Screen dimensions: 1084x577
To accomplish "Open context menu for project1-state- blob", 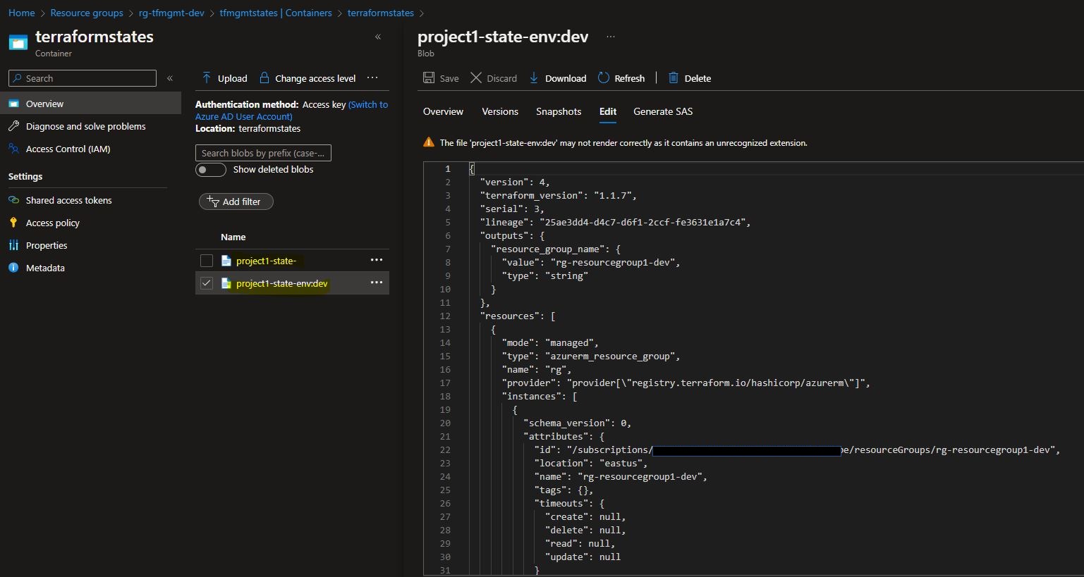I will pyautogui.click(x=377, y=260).
